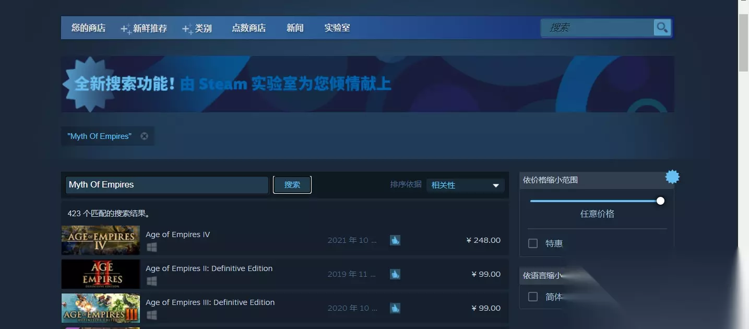
Task: Open Age of Empires III: Definitive Edition link
Action: point(210,302)
